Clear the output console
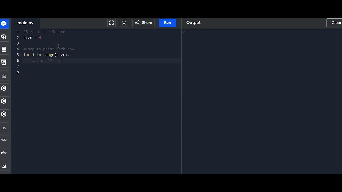Image resolution: width=342 pixels, height=192 pixels. [336, 23]
